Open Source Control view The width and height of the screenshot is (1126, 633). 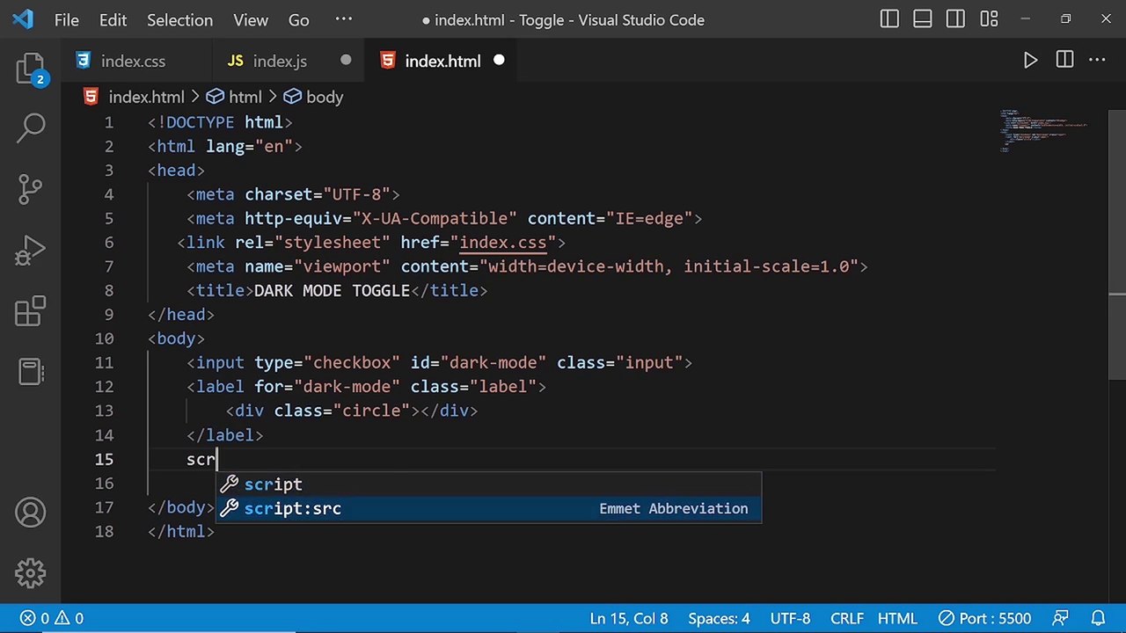point(30,188)
